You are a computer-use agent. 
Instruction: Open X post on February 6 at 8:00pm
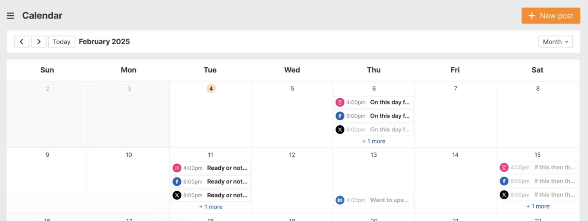click(x=374, y=129)
